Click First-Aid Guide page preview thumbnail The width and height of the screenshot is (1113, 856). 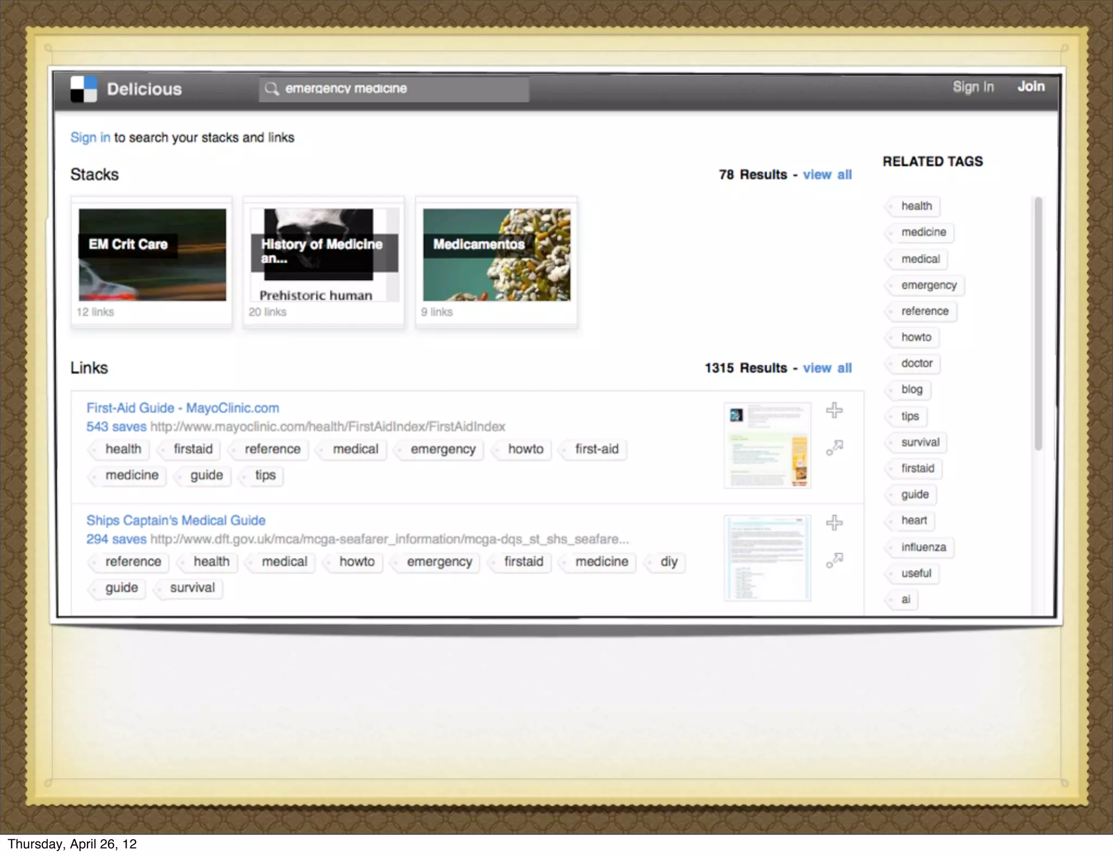coord(767,445)
